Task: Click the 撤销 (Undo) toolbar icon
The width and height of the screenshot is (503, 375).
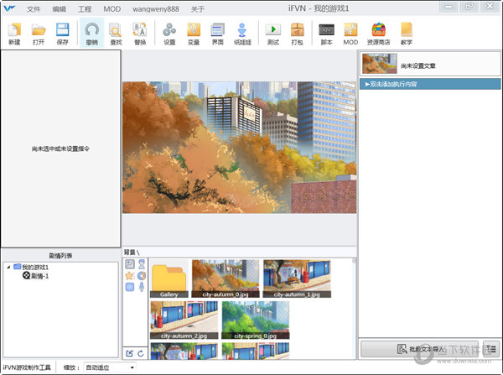Action: (x=91, y=34)
